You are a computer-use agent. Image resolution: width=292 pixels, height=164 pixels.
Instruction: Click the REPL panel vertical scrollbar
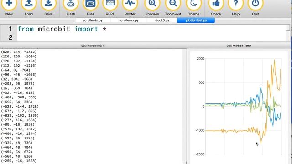184,106
